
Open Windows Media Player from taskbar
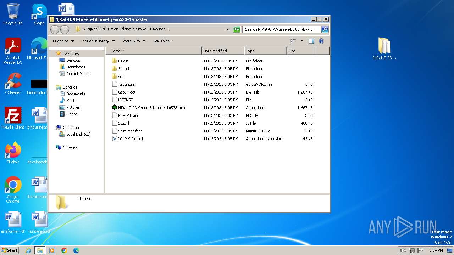tap(52, 250)
